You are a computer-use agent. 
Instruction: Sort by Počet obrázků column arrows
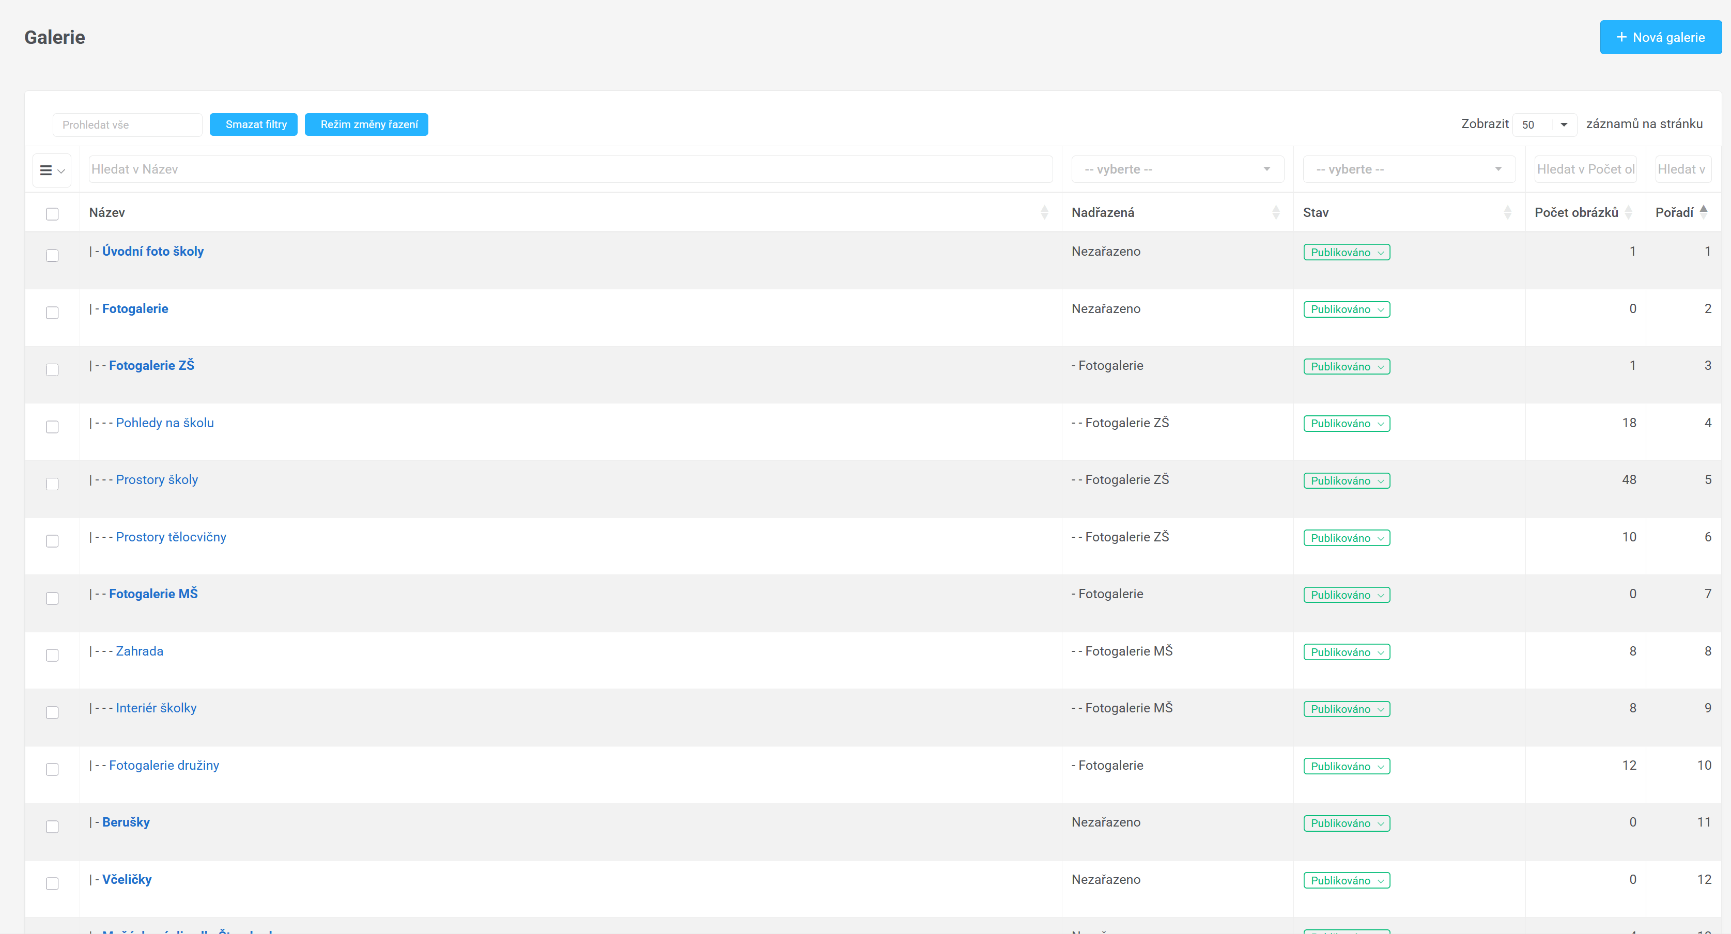[x=1628, y=212]
